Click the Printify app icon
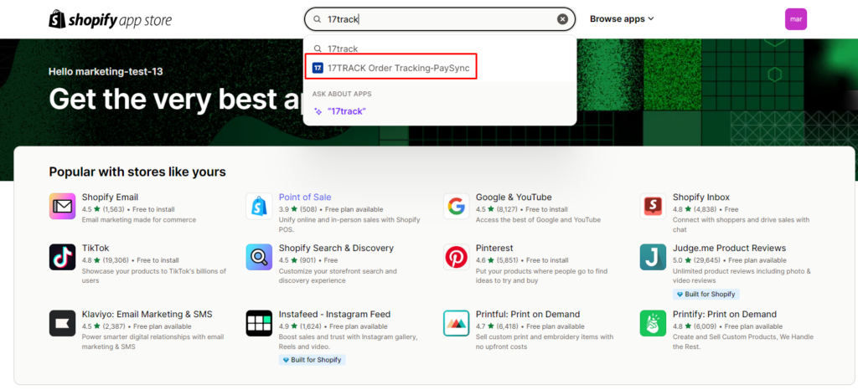The image size is (858, 390). pos(654,323)
